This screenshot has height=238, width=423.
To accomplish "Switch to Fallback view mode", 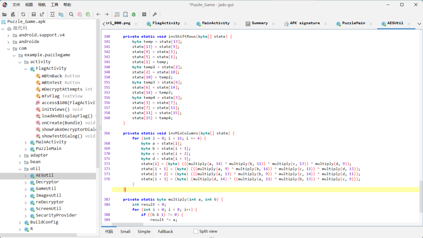I will (x=165, y=231).
